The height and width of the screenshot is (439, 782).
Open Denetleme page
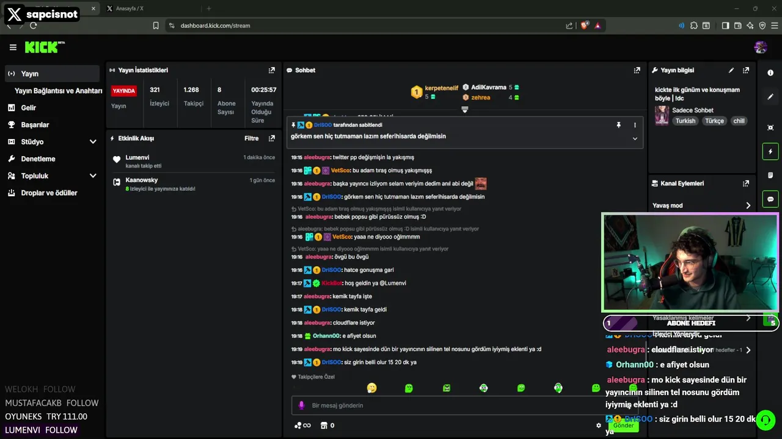pyautogui.click(x=38, y=159)
